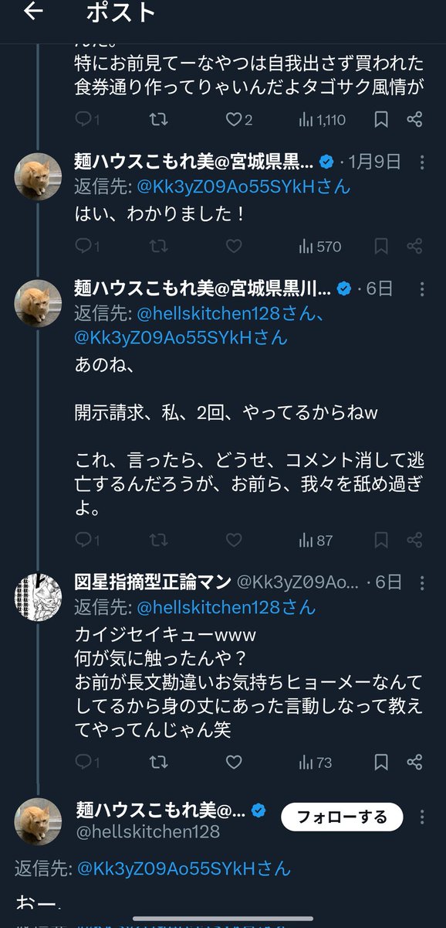Like the '開示請求' post with 87 views
The width and height of the screenshot is (446, 928).
[234, 541]
